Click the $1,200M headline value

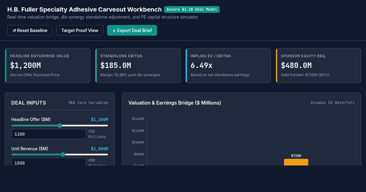[25, 66]
